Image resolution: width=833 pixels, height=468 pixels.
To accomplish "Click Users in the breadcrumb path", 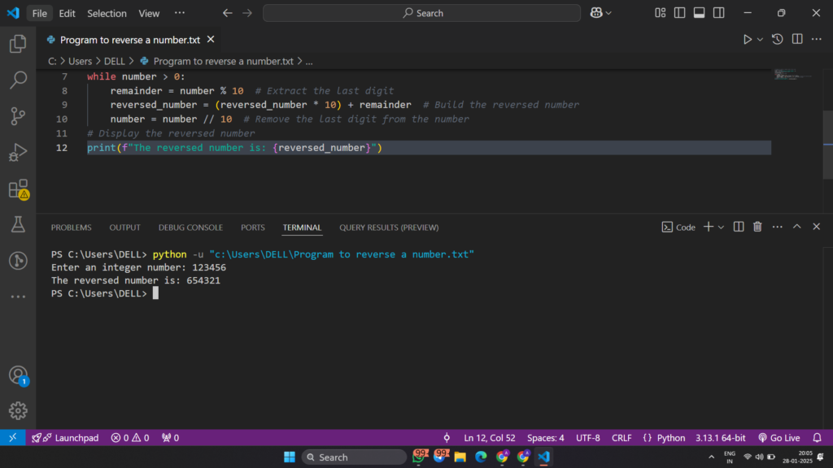I will pos(81,62).
